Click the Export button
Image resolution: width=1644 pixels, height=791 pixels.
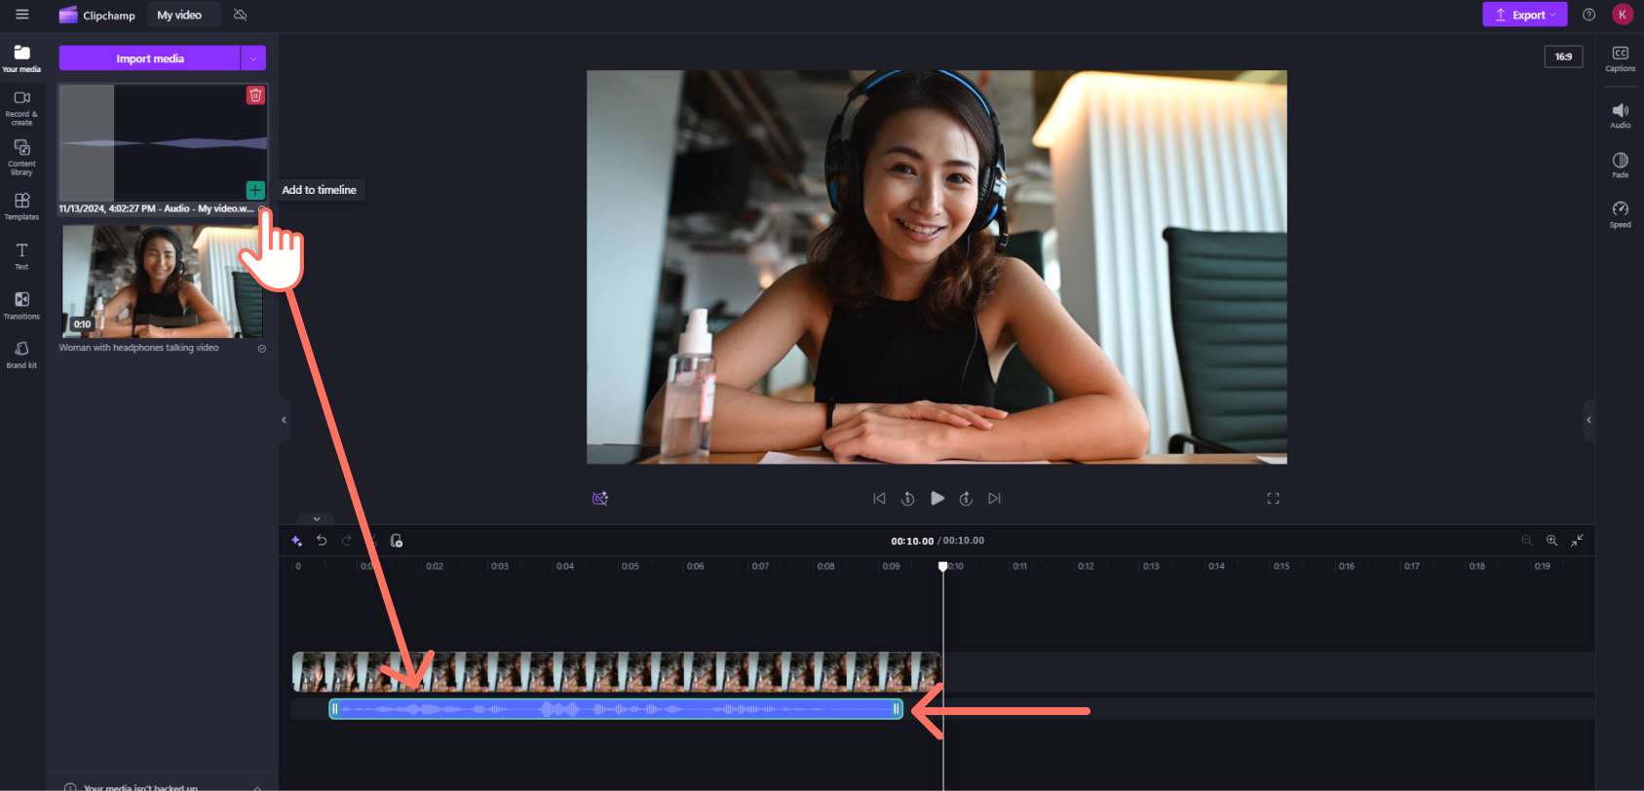[x=1525, y=15]
